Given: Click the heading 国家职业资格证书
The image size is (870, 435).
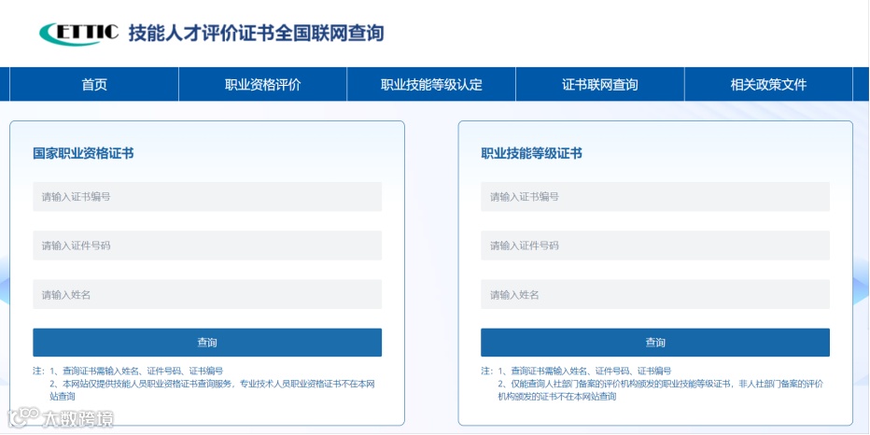Looking at the screenshot, I should click(x=83, y=154).
